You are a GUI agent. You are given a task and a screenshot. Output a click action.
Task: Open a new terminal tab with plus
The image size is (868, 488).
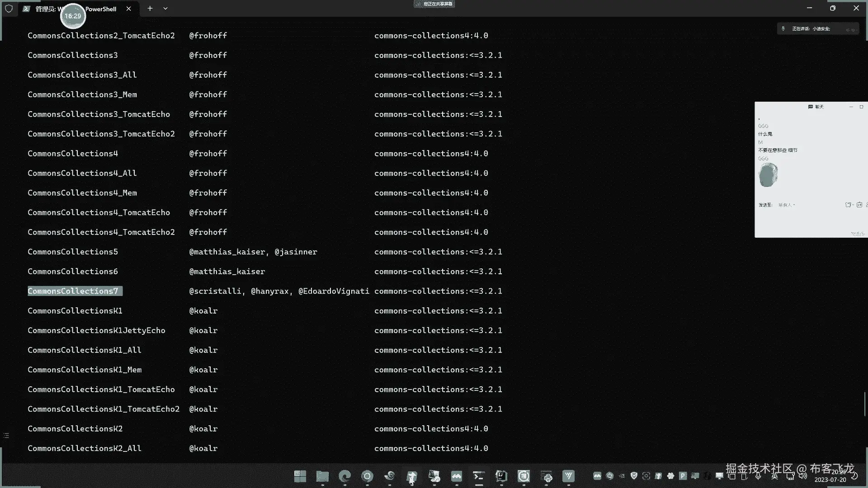[x=150, y=8]
